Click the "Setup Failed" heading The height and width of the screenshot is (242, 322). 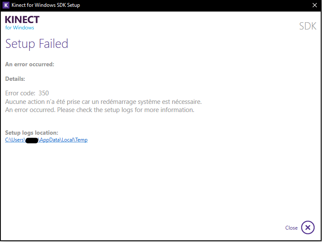(37, 44)
